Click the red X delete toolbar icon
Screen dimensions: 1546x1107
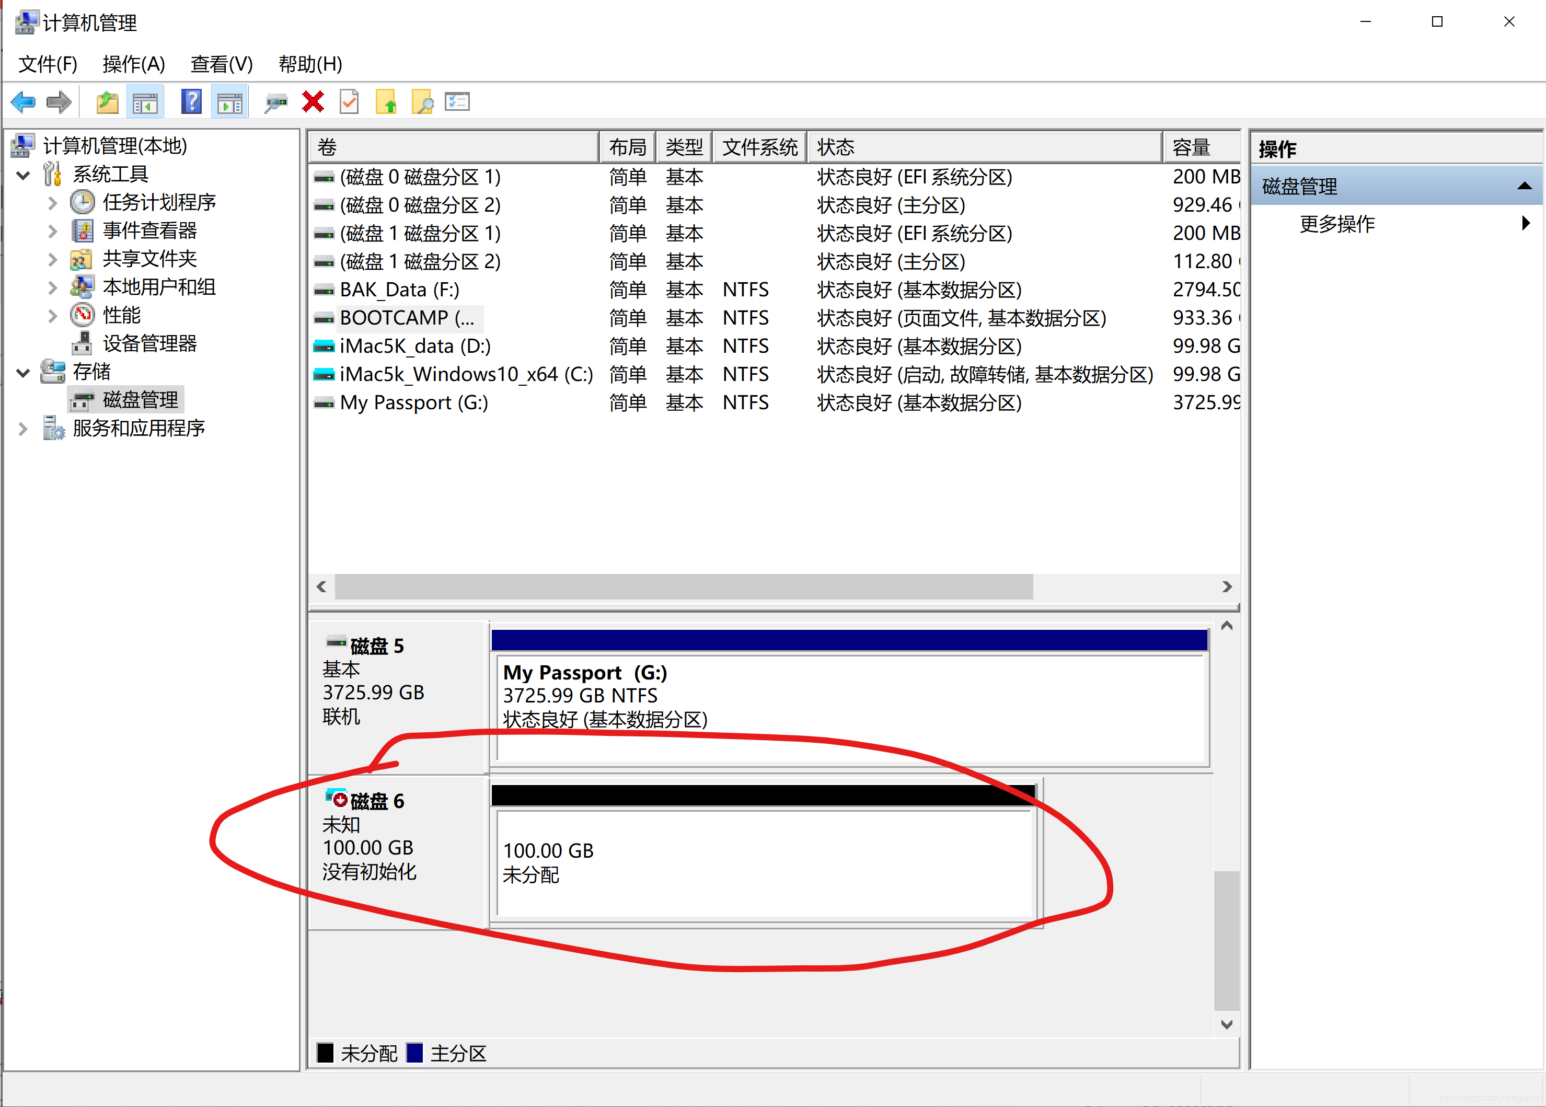tap(313, 102)
